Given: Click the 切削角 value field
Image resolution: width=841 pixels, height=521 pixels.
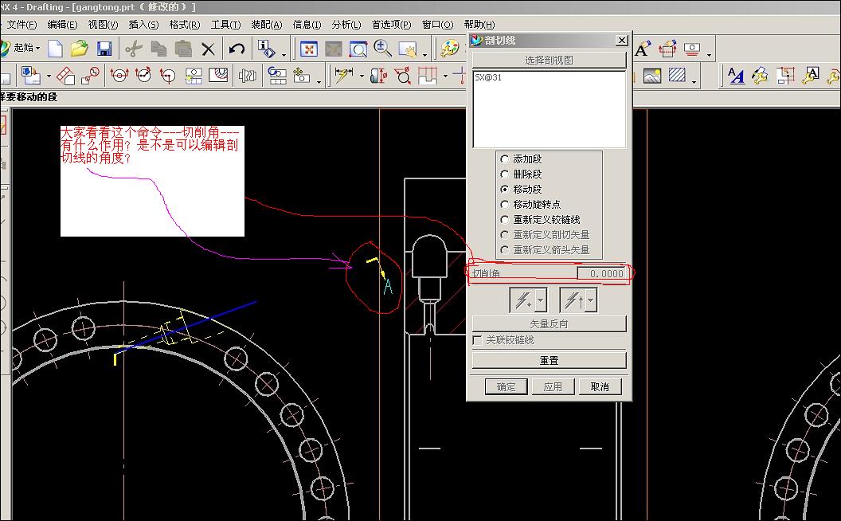Looking at the screenshot, I should pos(600,274).
